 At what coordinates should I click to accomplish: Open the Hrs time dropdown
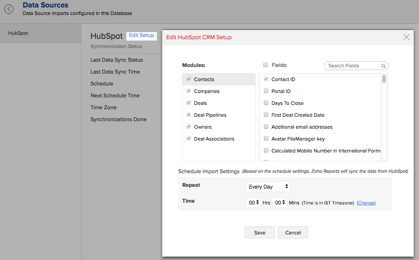(x=253, y=203)
